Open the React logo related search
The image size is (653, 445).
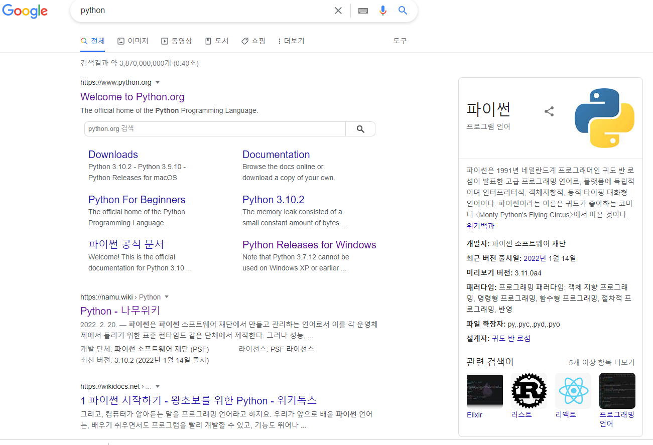point(573,390)
